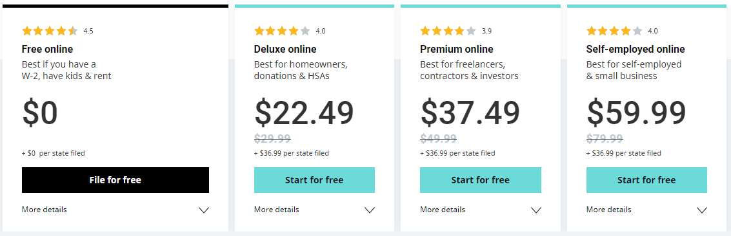Screen dimensions: 731x236
Task: Open More details text under Premium online
Action: [x=443, y=210]
